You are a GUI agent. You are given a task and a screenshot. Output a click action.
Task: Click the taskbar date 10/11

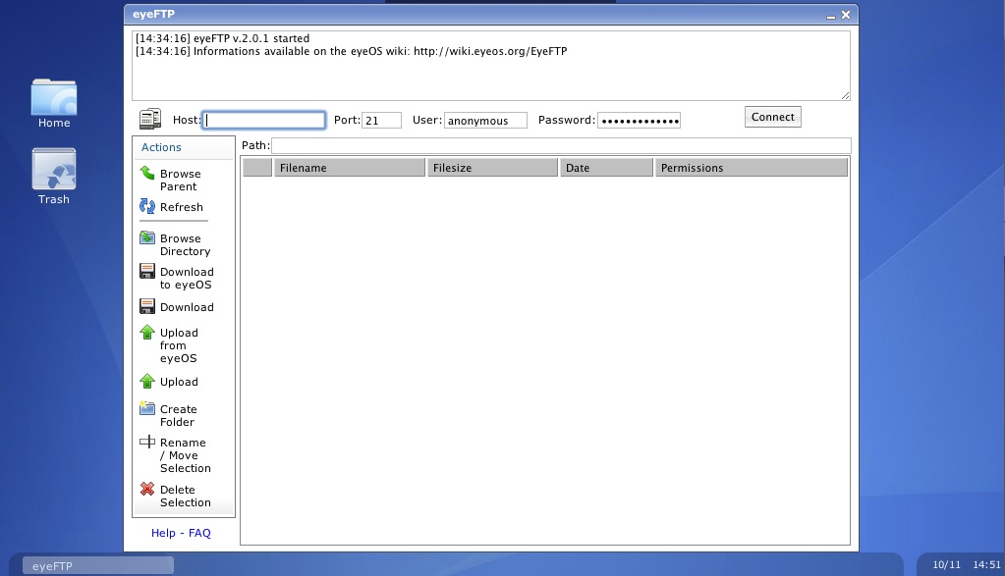[x=947, y=564]
